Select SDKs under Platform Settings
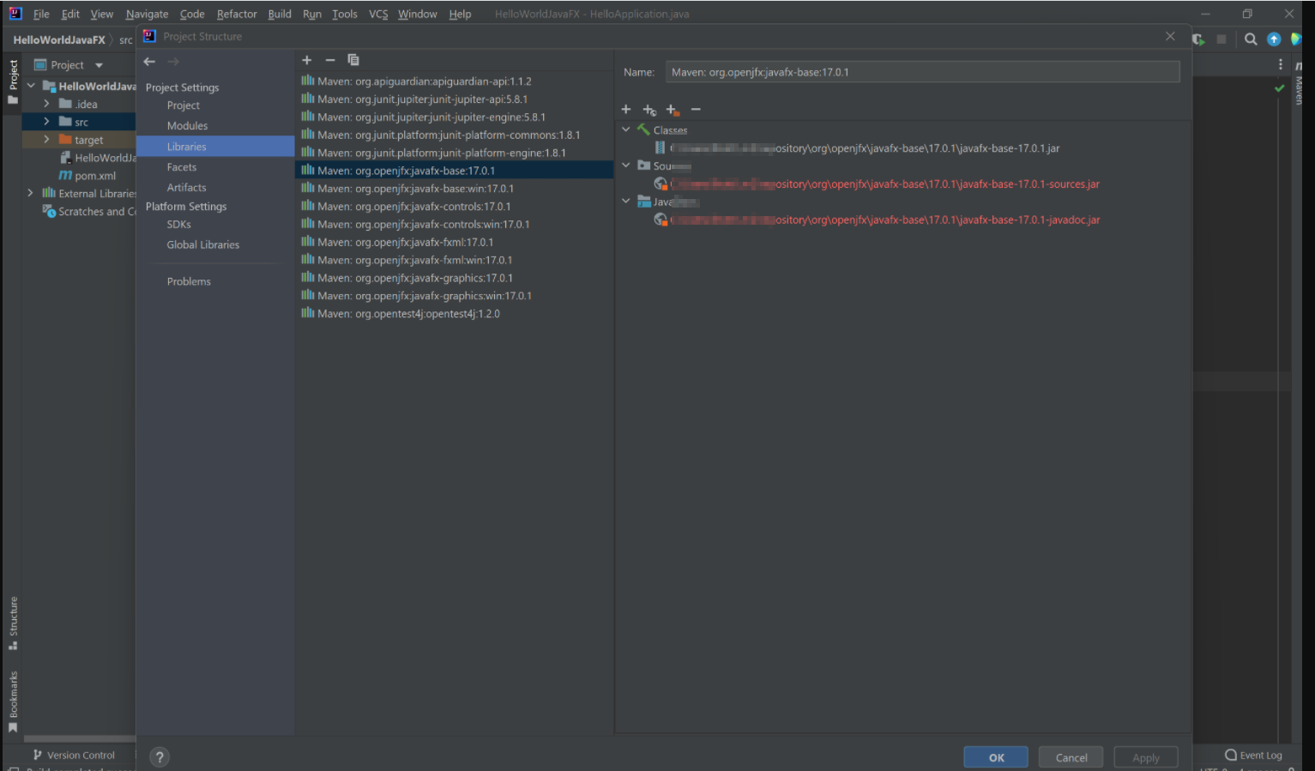The height and width of the screenshot is (771, 1315). pos(179,225)
